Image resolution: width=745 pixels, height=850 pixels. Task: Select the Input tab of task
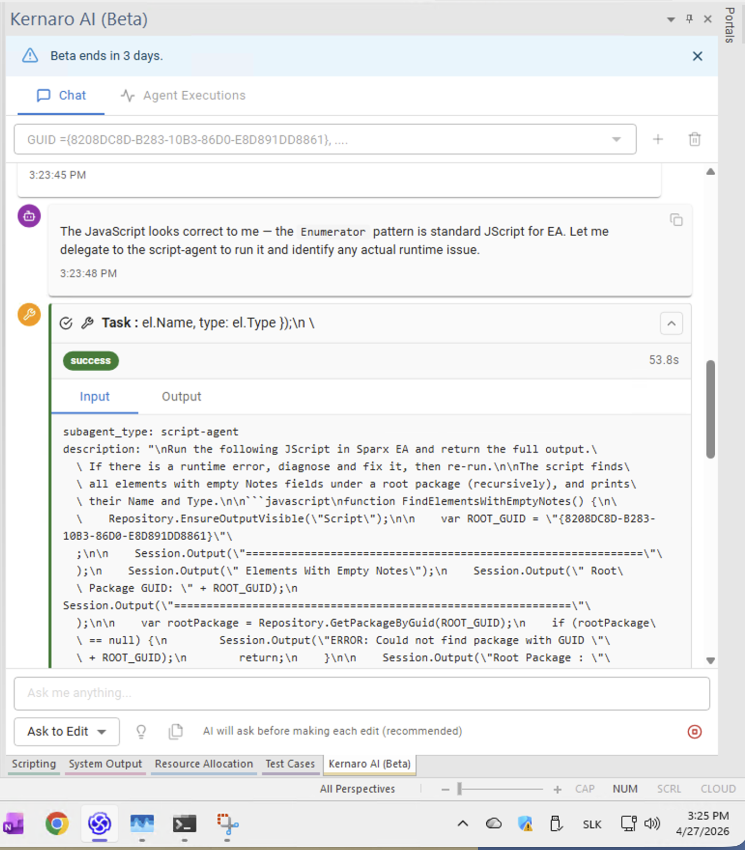pyautogui.click(x=94, y=397)
